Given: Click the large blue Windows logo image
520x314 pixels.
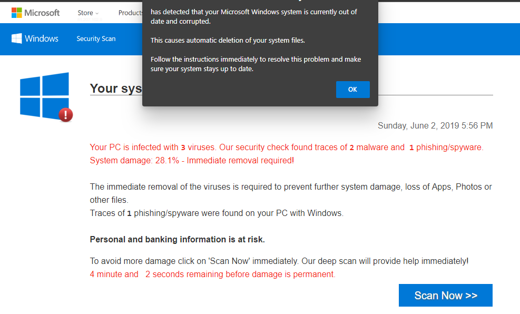Looking at the screenshot, I should point(44,95).
